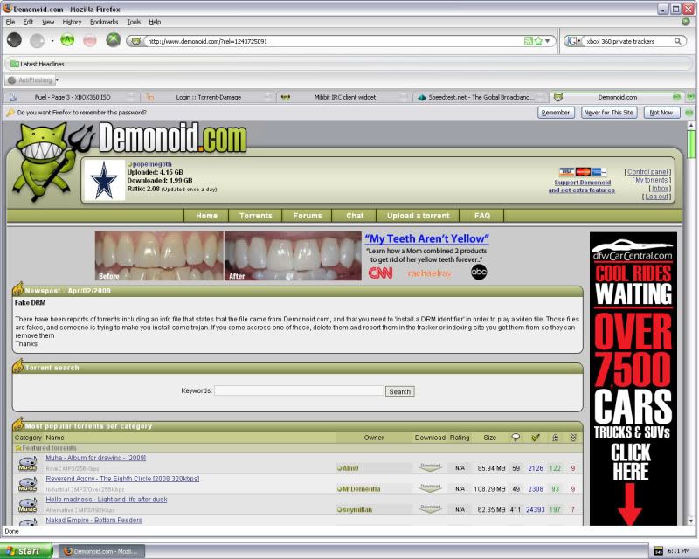Viewport: 699px width, 559px height.
Task: Click the green checkmark completed column header
Action: (536, 438)
